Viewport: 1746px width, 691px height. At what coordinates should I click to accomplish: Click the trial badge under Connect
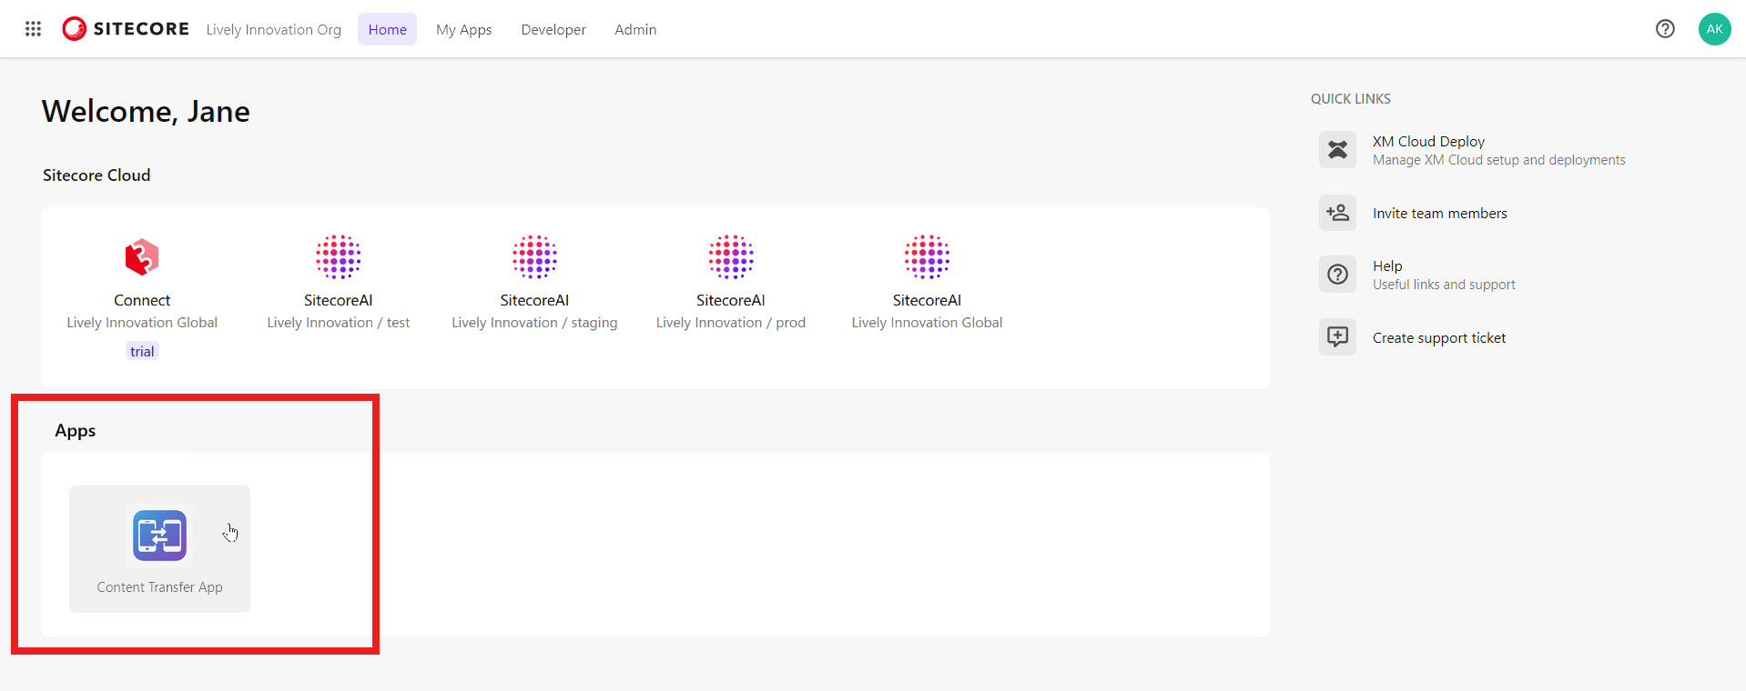[x=142, y=351]
